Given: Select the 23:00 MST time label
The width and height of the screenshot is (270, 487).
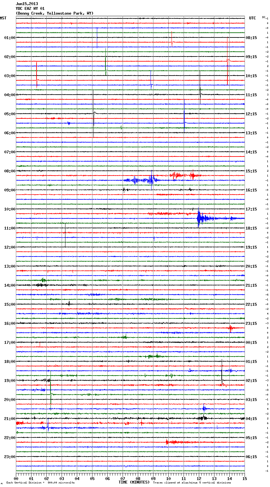Looking at the screenshot, I should pos(10,457).
